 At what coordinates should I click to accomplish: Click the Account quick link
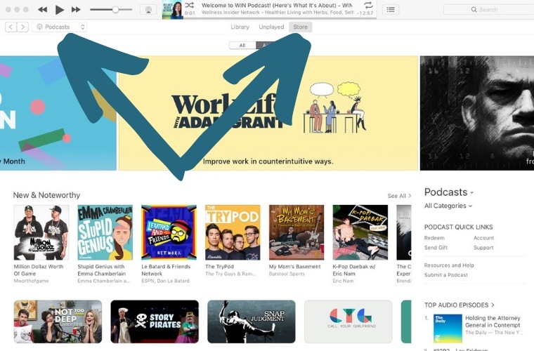pos(483,238)
